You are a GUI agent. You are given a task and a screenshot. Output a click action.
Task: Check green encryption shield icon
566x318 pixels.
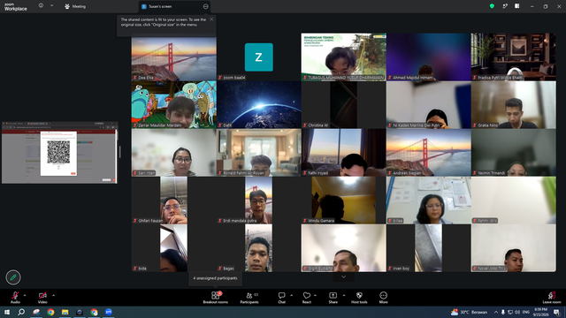point(492,6)
